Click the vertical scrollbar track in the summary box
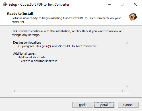This screenshot has width=142, height=111. click(x=127, y=65)
